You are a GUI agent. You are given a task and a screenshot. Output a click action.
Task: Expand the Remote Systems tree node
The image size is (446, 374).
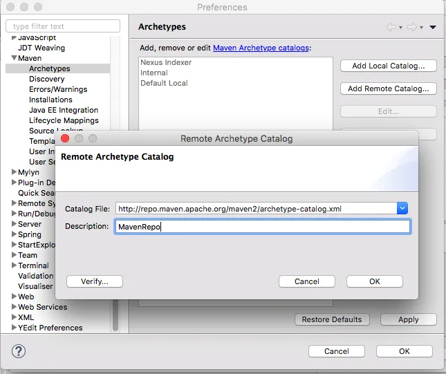[x=14, y=203]
